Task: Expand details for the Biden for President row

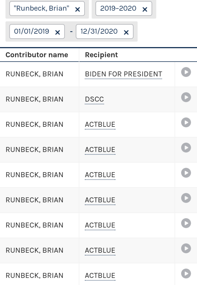Action: [186, 72]
